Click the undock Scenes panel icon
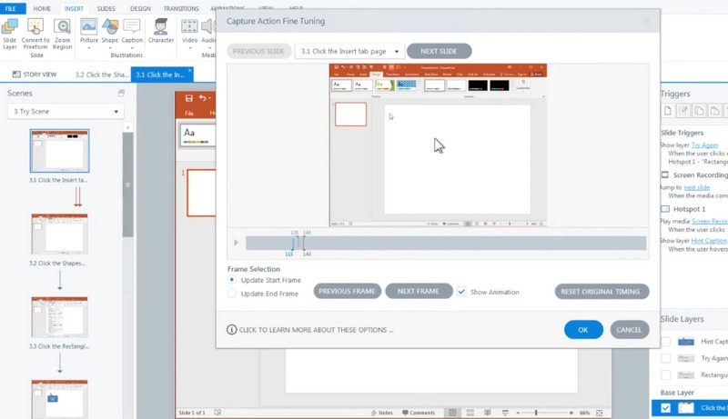The width and height of the screenshot is (728, 419). (121, 94)
